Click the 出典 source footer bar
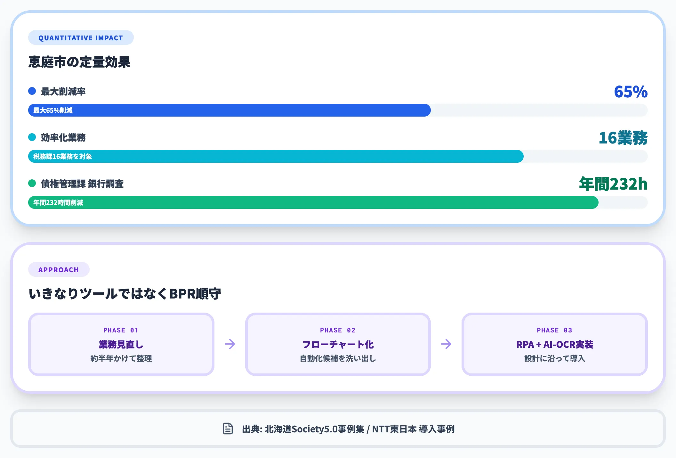The image size is (676, 458). (338, 429)
